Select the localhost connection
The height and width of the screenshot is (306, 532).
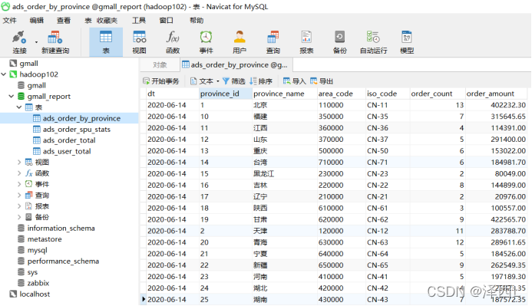point(35,294)
